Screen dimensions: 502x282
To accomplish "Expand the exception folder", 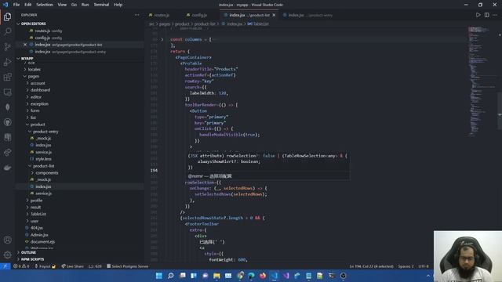I will pos(39,104).
